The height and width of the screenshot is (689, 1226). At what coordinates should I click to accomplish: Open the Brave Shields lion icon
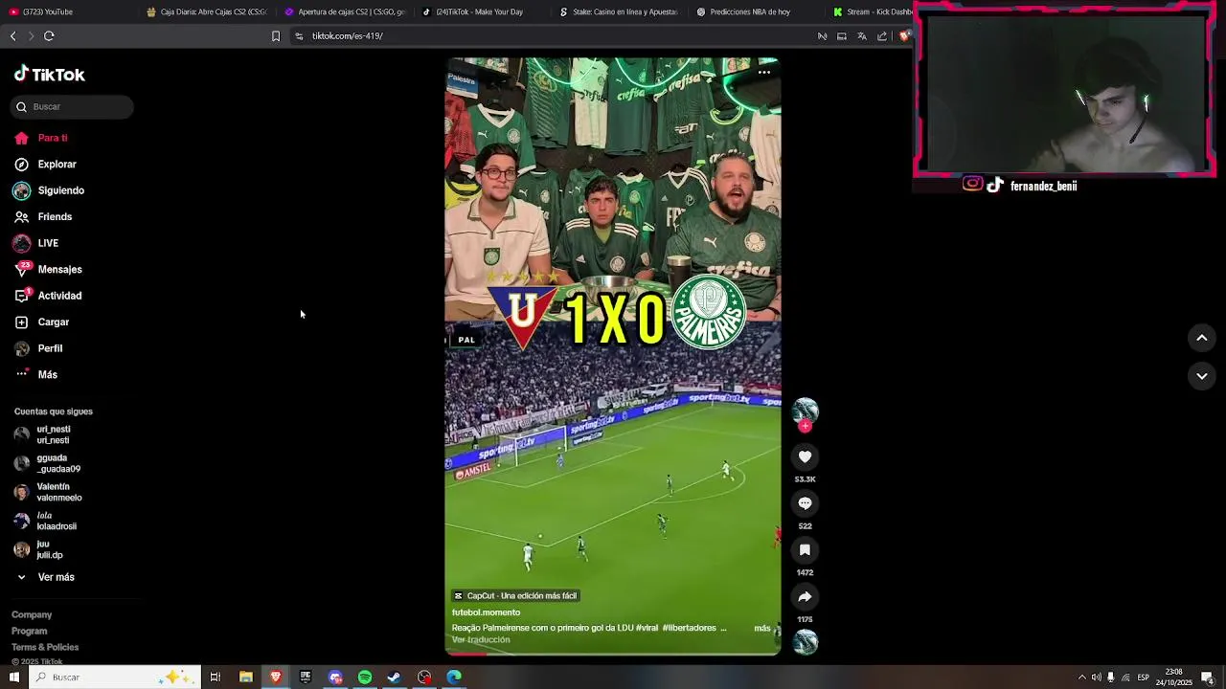pyautogui.click(x=903, y=36)
